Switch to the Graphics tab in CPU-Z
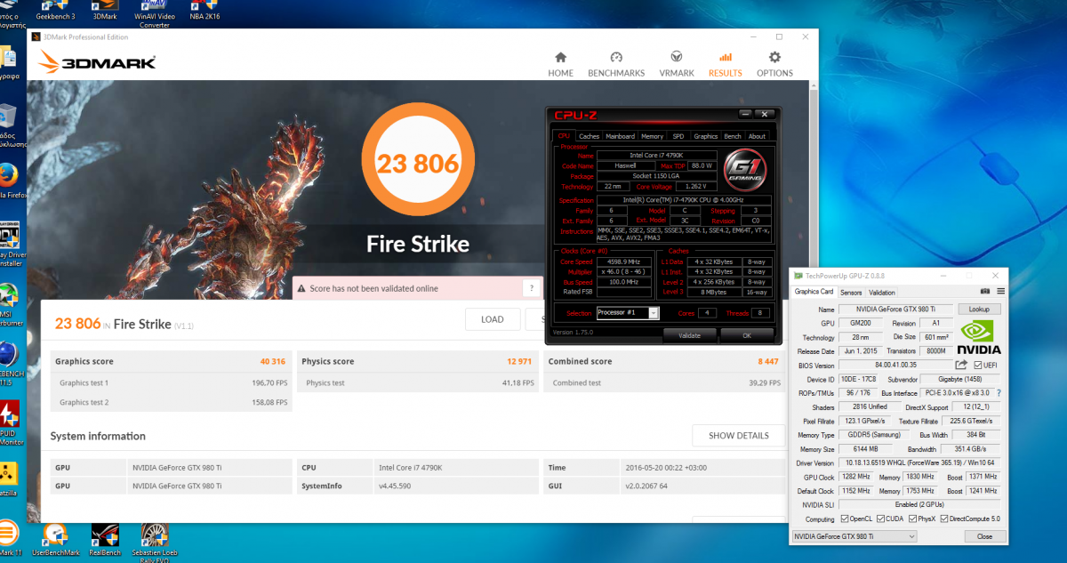 705,136
